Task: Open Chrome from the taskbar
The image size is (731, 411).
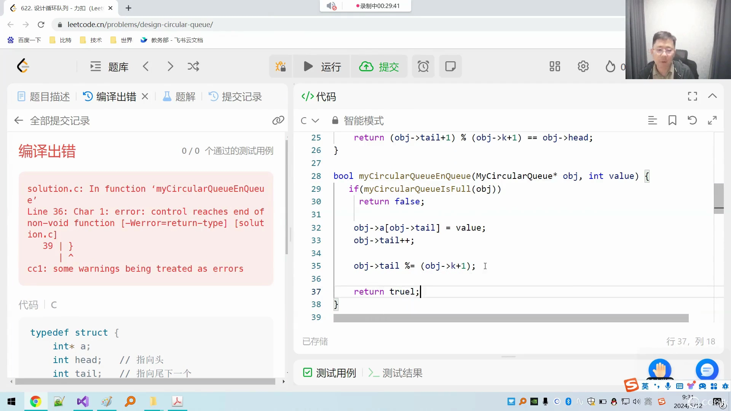Action: coord(36,401)
